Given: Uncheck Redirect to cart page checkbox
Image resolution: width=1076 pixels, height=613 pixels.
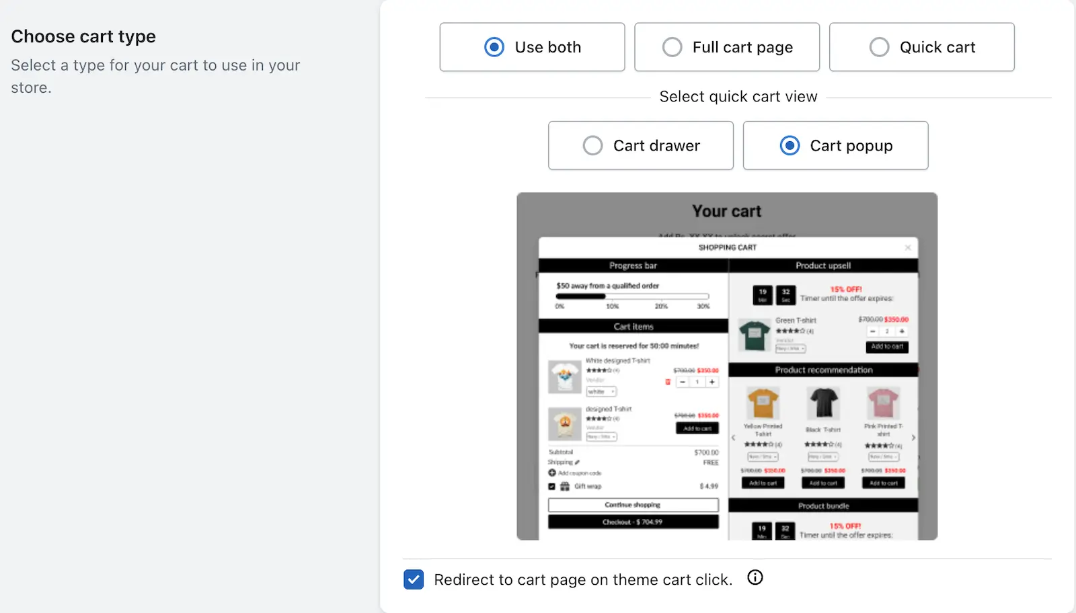Looking at the screenshot, I should 414,579.
